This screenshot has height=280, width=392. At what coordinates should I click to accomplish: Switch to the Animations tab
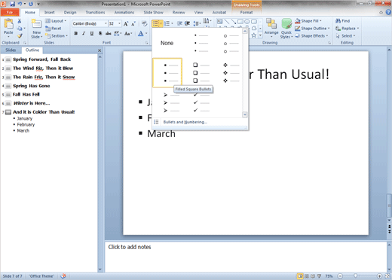pos(124,12)
